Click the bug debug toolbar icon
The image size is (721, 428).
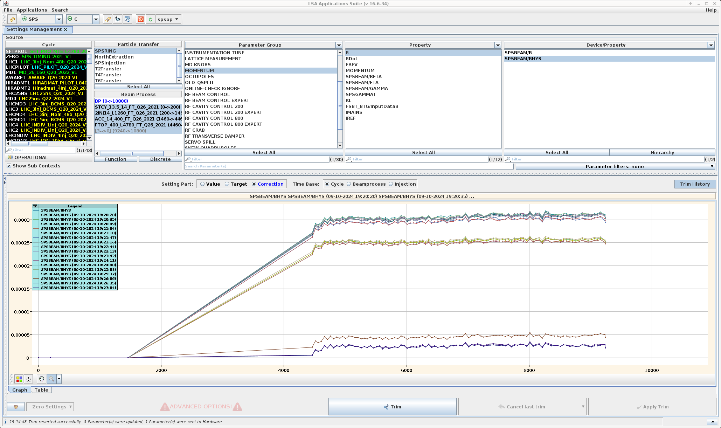pyautogui.click(x=118, y=19)
